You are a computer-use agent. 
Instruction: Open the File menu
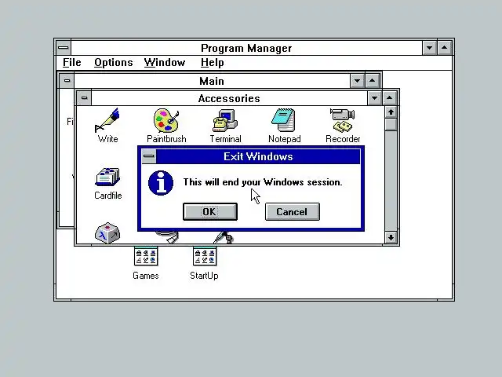(x=72, y=62)
